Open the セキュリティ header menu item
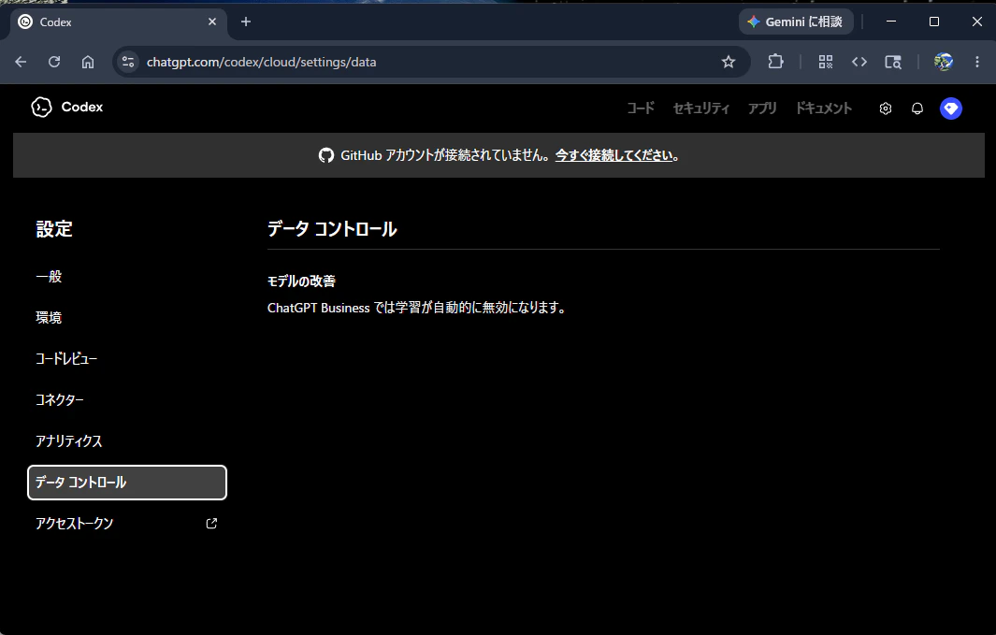 coord(701,108)
